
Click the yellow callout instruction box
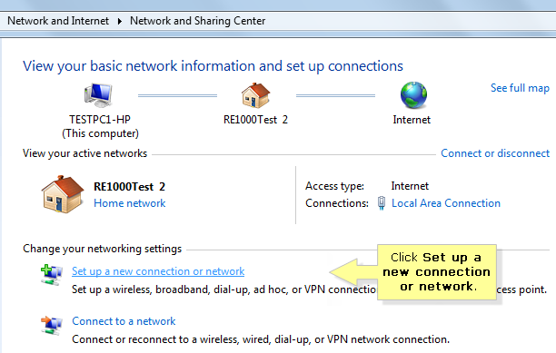(437, 272)
